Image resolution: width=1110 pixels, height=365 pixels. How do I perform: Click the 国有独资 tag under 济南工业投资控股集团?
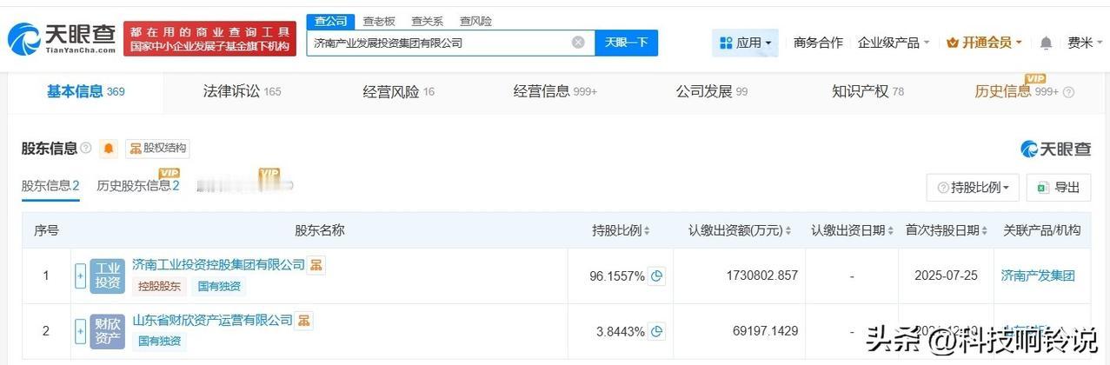pos(219,286)
